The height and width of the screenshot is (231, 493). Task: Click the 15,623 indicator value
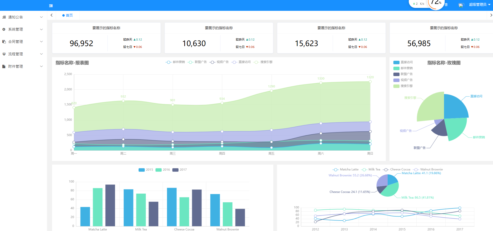click(x=307, y=43)
